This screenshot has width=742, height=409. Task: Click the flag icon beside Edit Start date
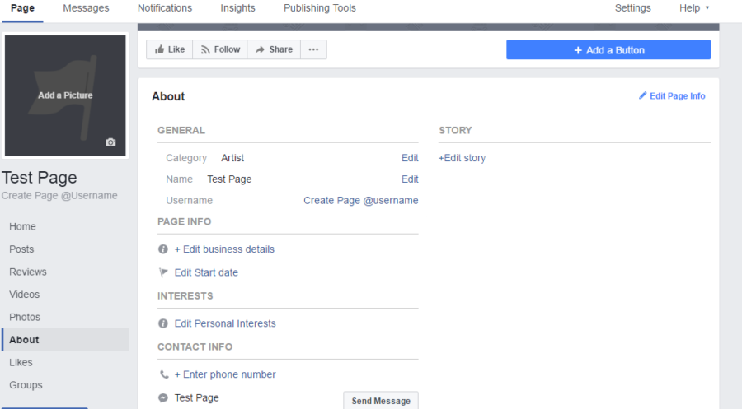pyautogui.click(x=163, y=272)
